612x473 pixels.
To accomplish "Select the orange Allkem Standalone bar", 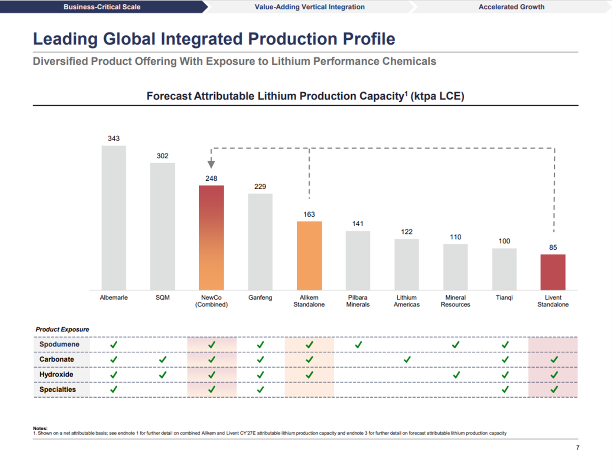I will pyautogui.click(x=309, y=256).
